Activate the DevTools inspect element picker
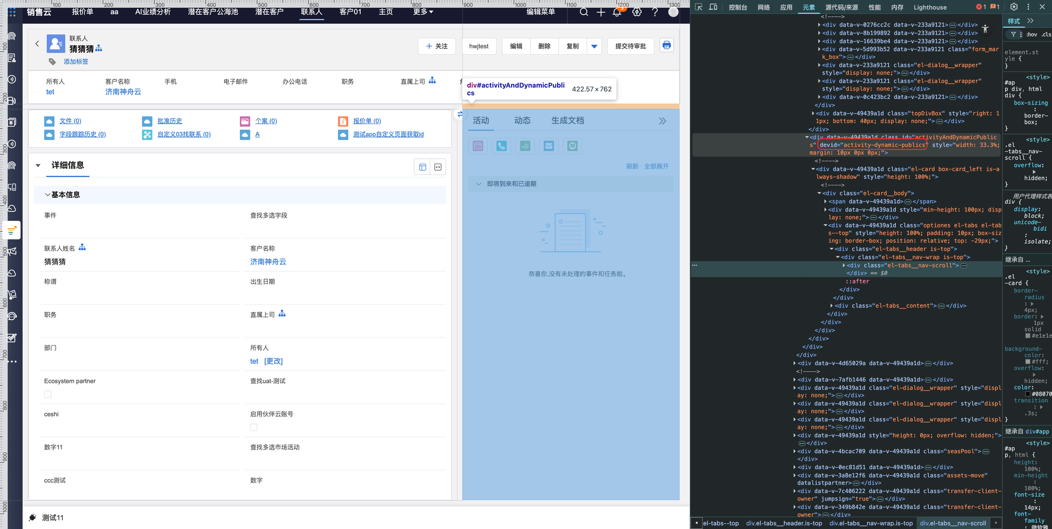 pyautogui.click(x=699, y=7)
